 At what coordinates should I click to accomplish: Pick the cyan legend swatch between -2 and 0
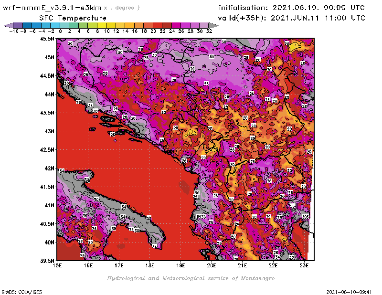coord(55,25)
